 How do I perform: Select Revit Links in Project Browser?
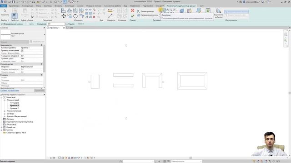(x=16, y=133)
